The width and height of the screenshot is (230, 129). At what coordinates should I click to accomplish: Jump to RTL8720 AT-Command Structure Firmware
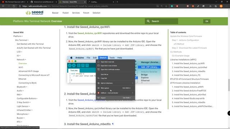point(189,79)
